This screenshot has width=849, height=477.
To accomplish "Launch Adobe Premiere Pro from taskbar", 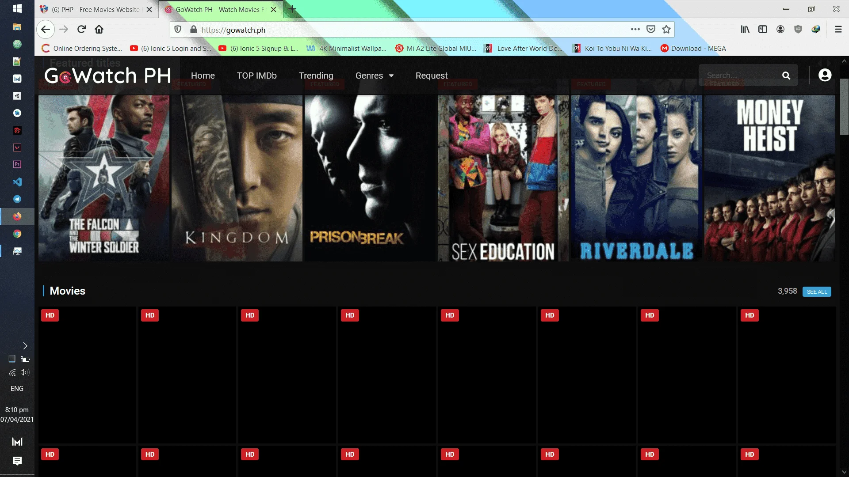I will (x=17, y=164).
